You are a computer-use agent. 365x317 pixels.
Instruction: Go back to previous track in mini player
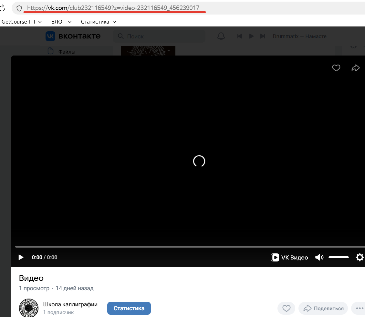(x=240, y=36)
